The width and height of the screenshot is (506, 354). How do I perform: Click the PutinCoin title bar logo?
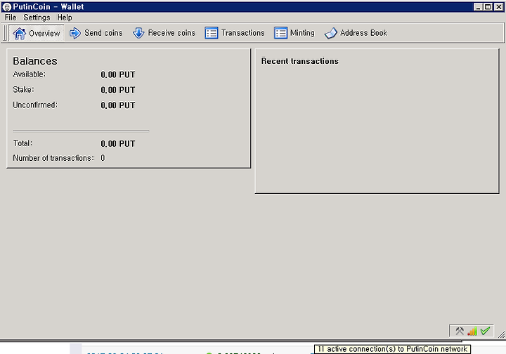[x=7, y=7]
